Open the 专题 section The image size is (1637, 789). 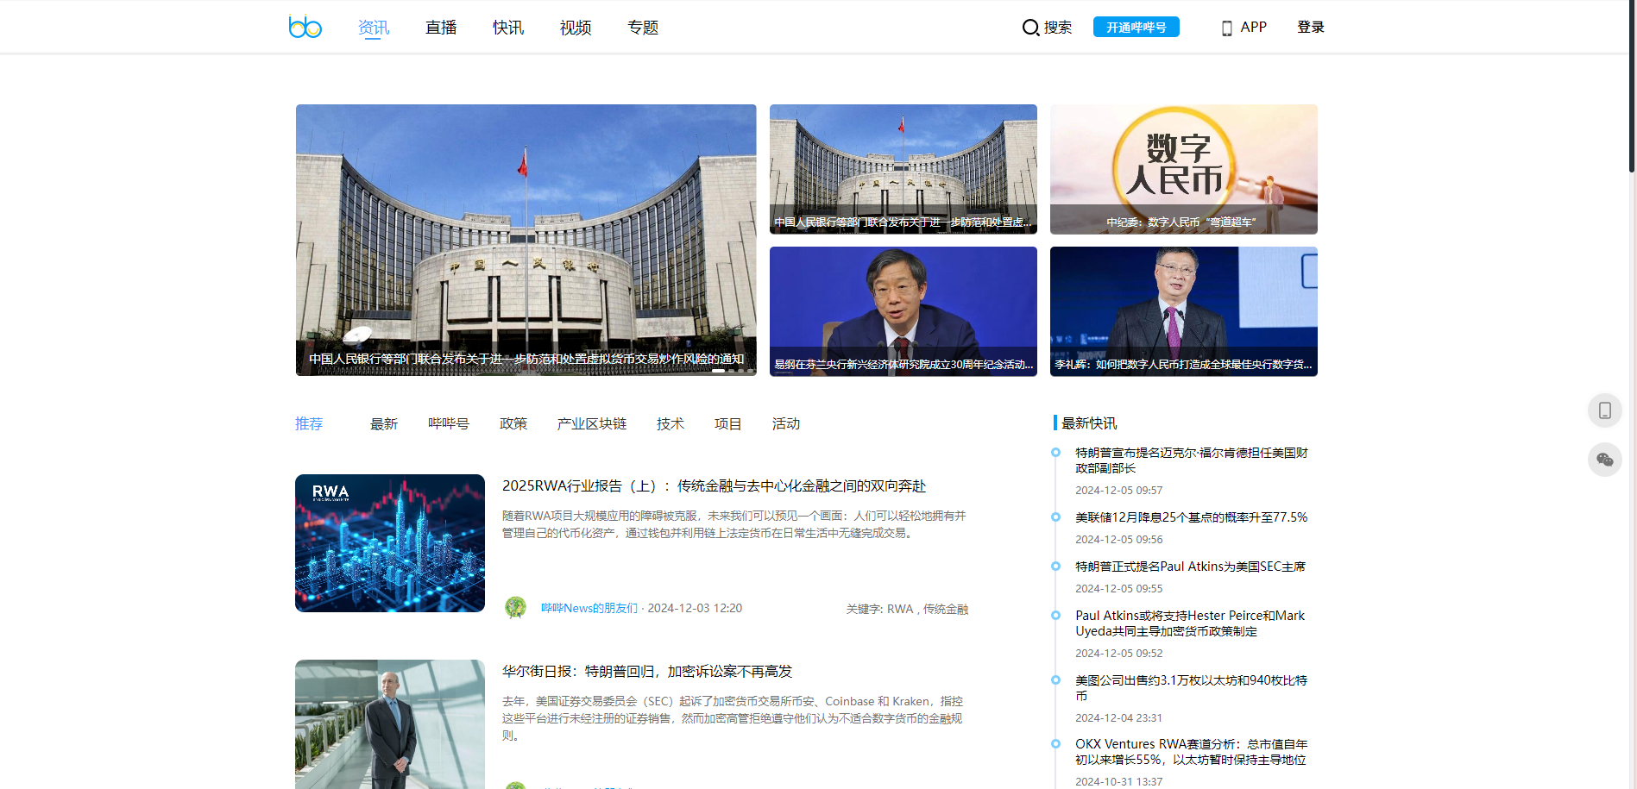click(642, 27)
